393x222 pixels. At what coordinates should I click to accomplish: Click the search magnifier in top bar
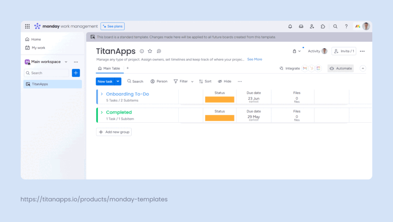335,26
